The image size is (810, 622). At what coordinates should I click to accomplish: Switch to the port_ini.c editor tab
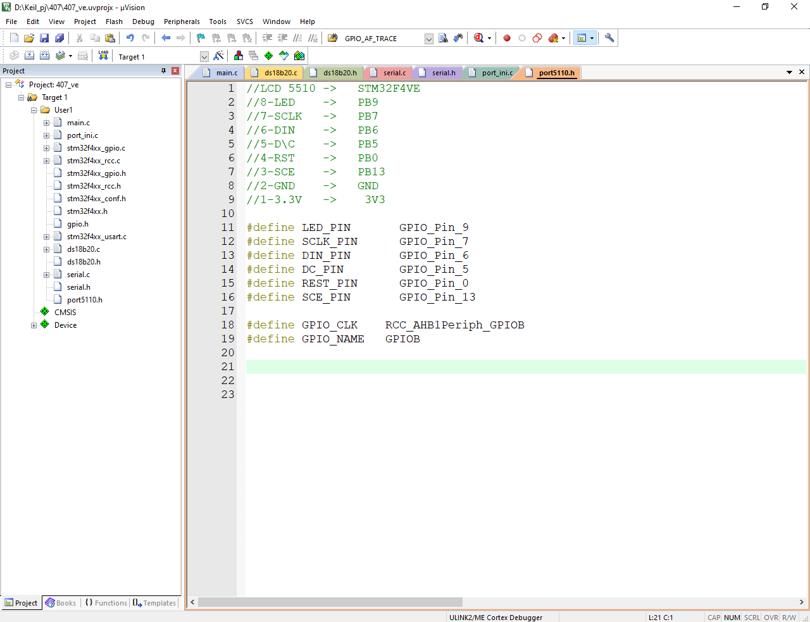coord(491,73)
